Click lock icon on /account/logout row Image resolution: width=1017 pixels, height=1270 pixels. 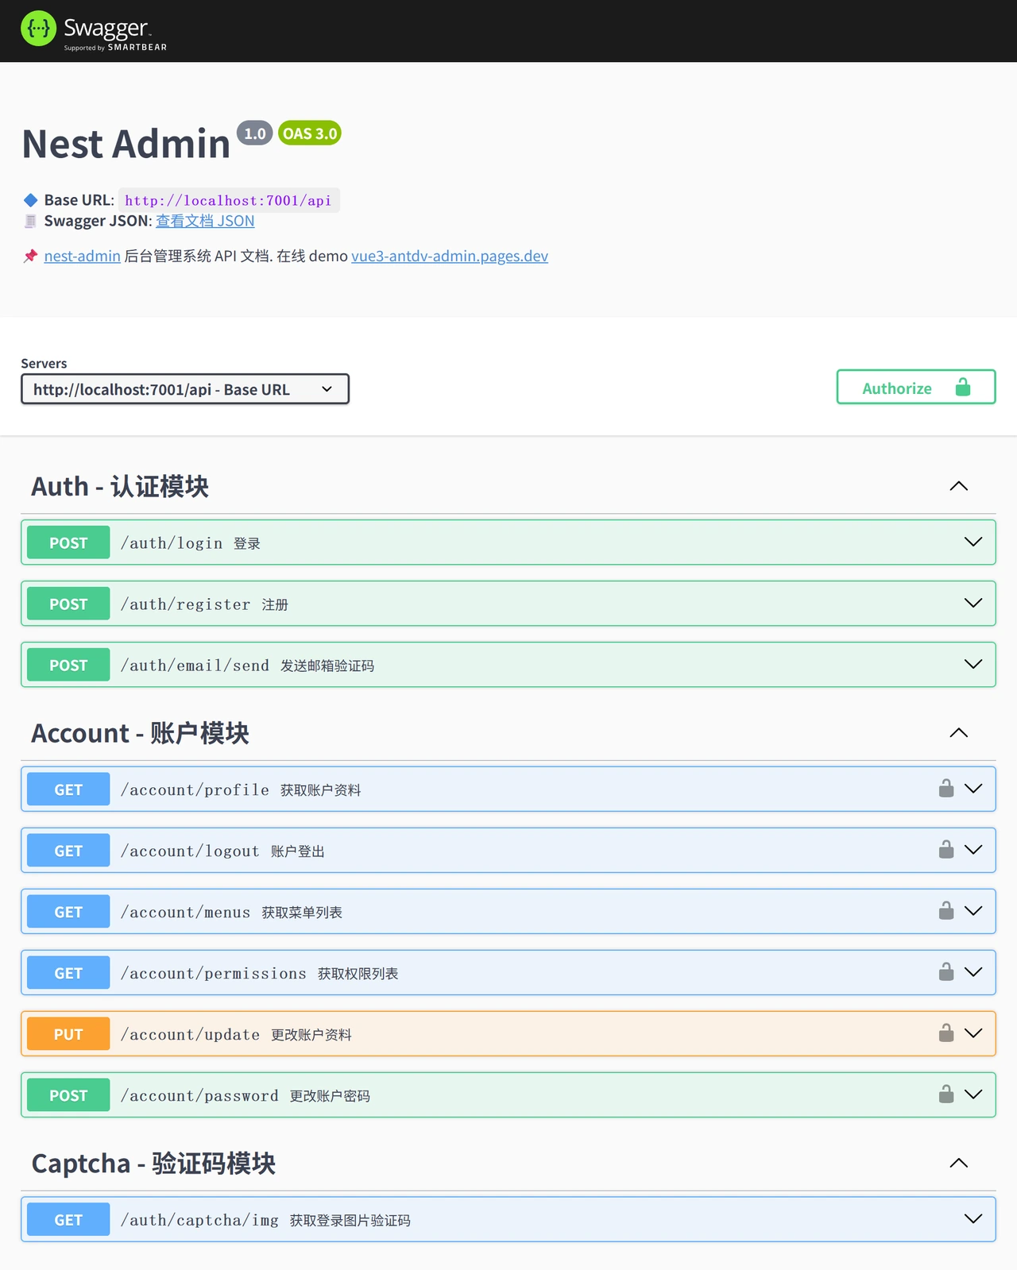point(946,849)
